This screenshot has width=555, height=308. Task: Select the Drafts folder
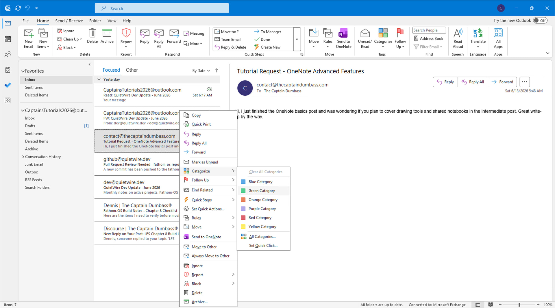click(x=30, y=126)
